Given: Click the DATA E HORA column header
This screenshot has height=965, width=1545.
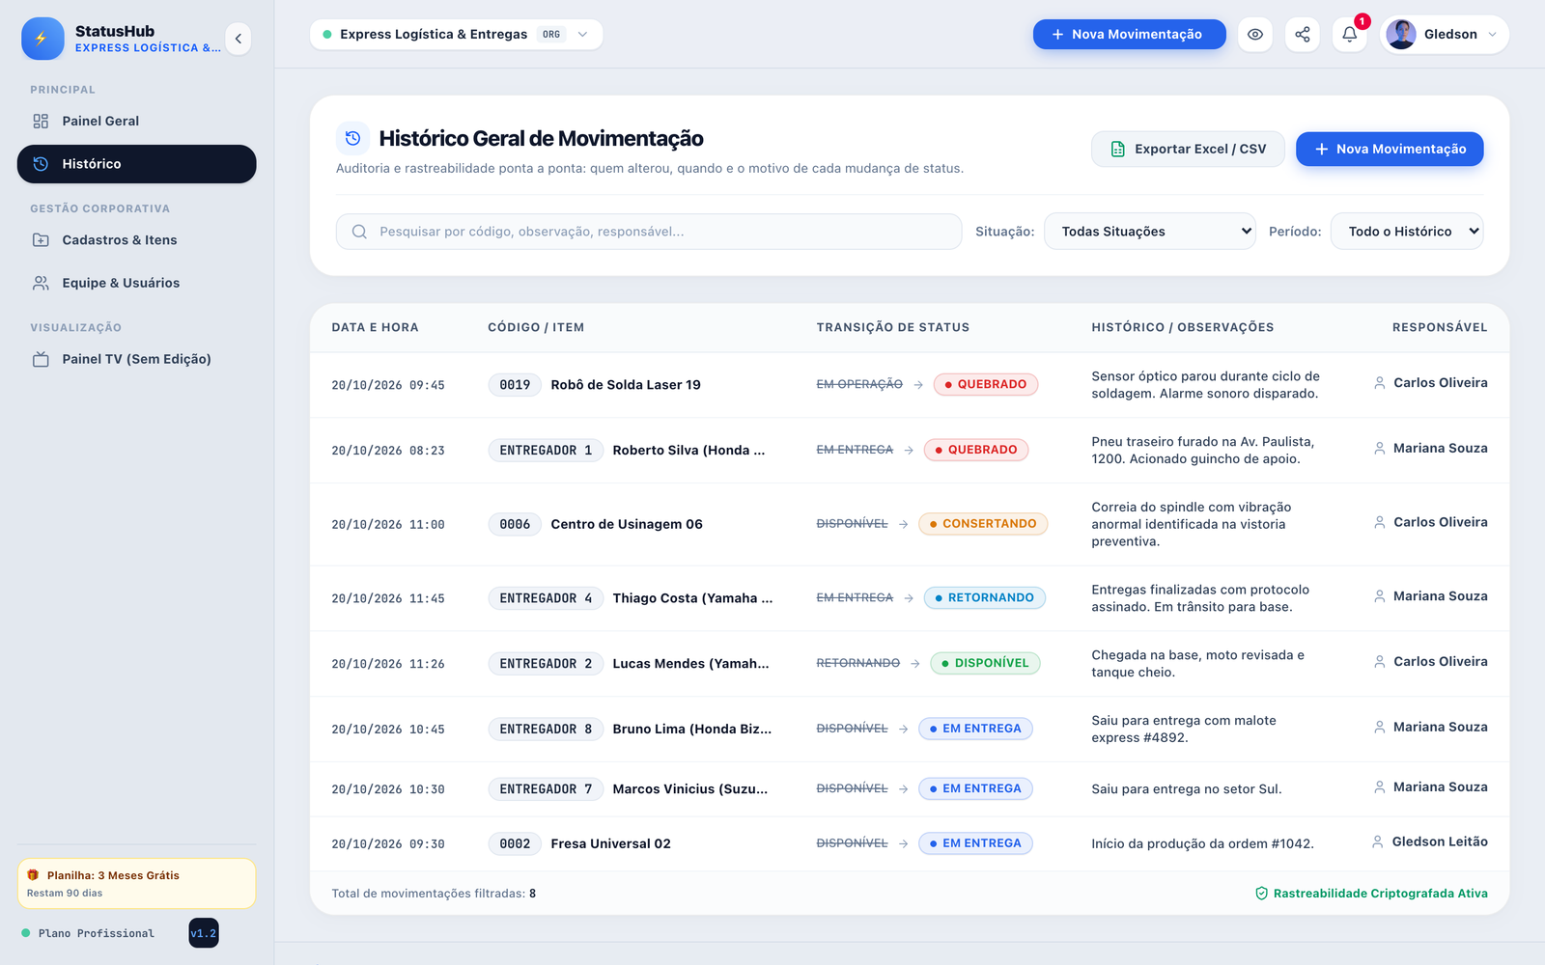Looking at the screenshot, I should [375, 327].
